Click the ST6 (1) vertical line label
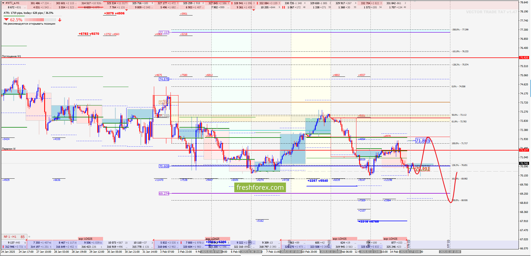The height and width of the screenshot is (256, 531). pos(409,244)
